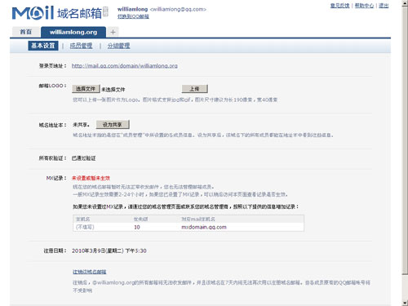Click the 未共享 status text
The width and height of the screenshot is (408, 306).
point(81,125)
